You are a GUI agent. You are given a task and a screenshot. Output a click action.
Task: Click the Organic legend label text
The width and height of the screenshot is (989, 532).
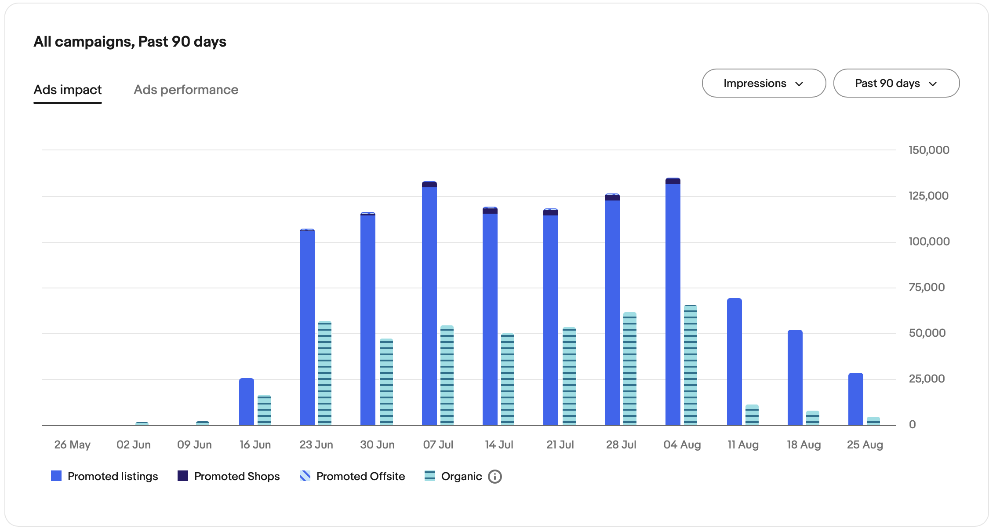[x=461, y=477]
